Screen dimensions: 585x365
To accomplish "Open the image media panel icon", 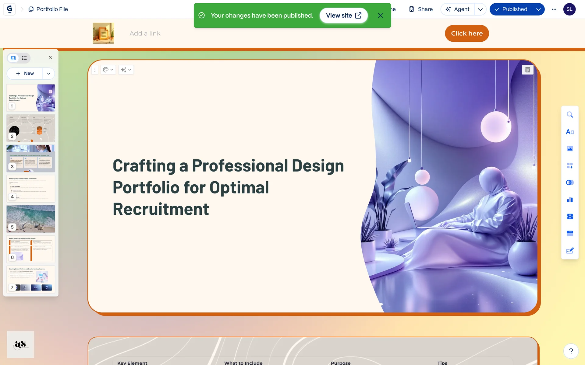I will click(x=570, y=148).
